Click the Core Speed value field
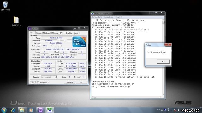This screenshot has height=113, width=202. pos(48,63)
